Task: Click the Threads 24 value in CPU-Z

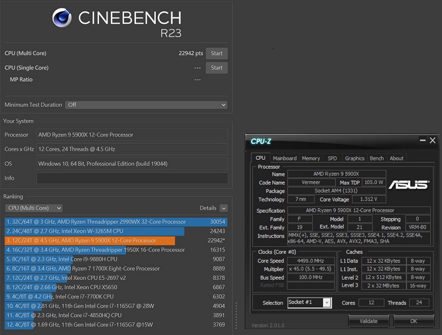Action: 419,302
